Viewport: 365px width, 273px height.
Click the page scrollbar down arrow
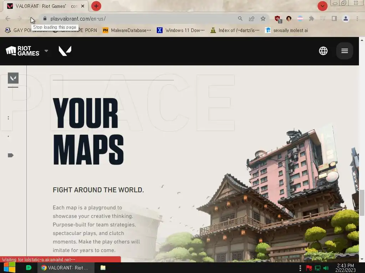[362, 259]
